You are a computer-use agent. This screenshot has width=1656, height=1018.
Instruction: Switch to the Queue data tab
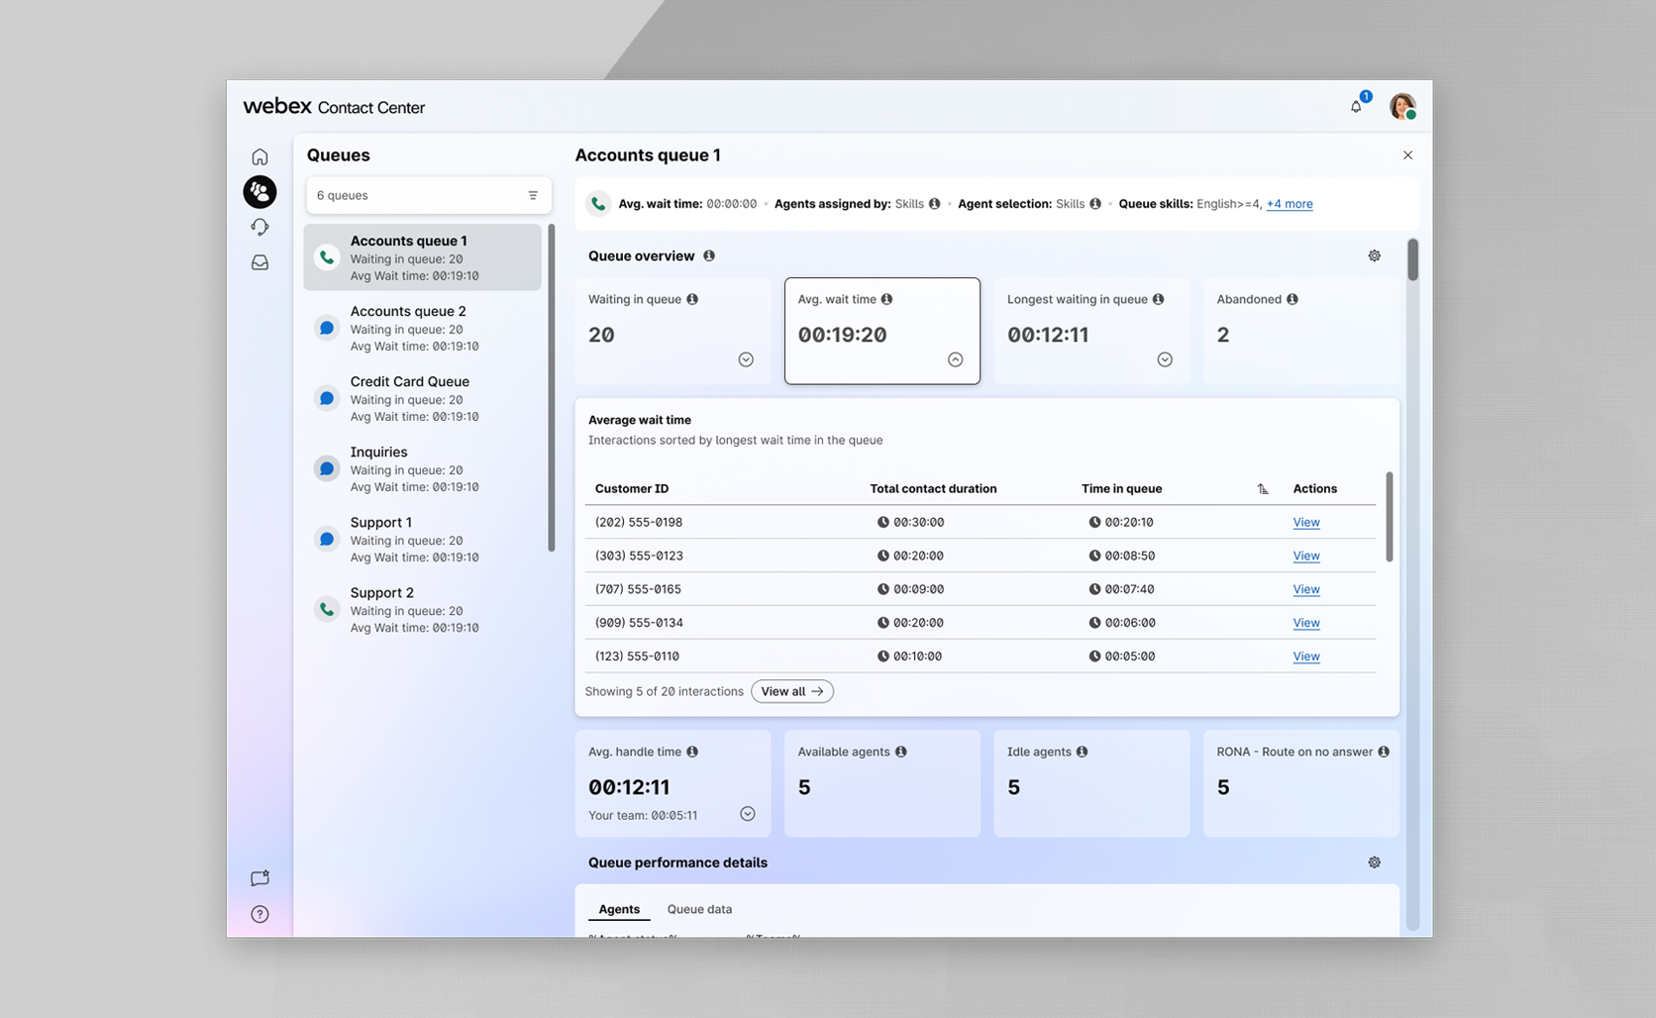(x=699, y=909)
